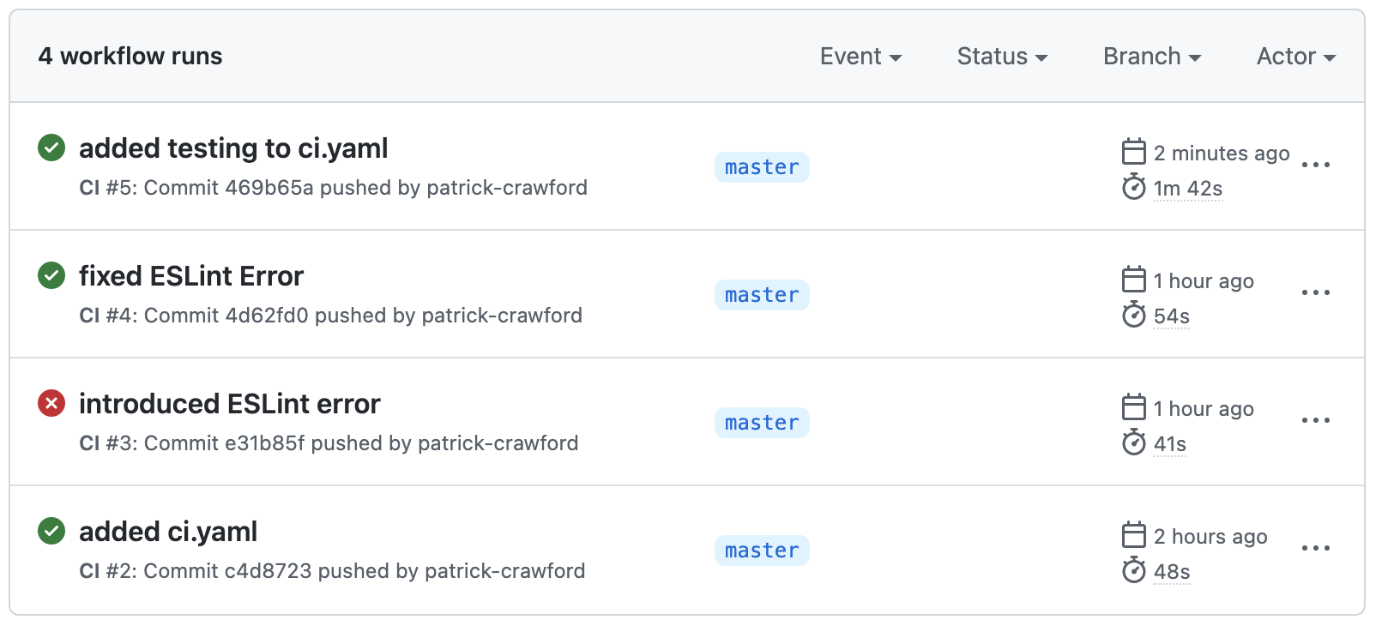Click the options menu for the top workflow run
The height and width of the screenshot is (626, 1376).
1316,165
